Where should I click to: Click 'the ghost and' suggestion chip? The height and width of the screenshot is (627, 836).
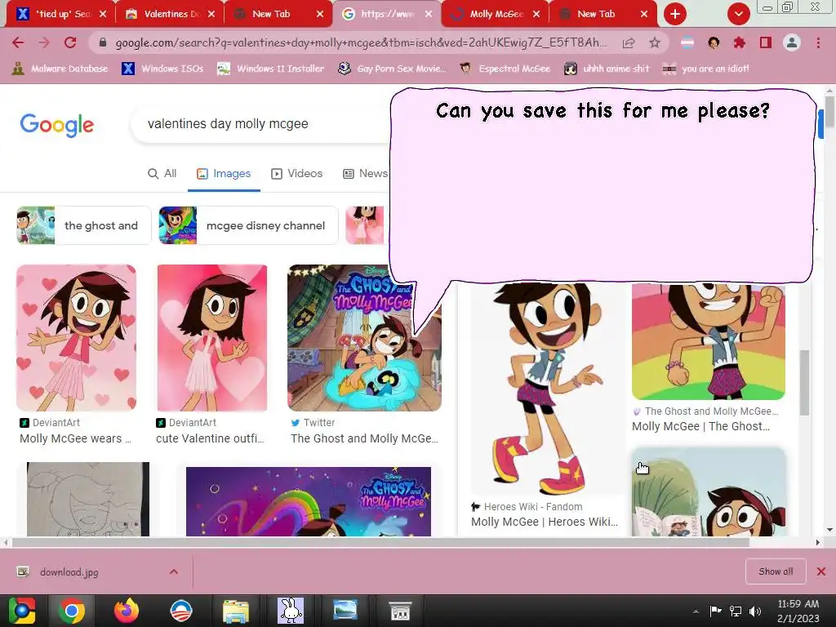pos(84,225)
